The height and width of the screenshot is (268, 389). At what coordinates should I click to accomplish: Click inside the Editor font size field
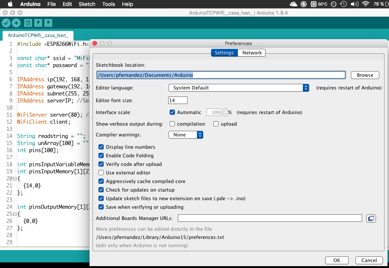pos(178,100)
